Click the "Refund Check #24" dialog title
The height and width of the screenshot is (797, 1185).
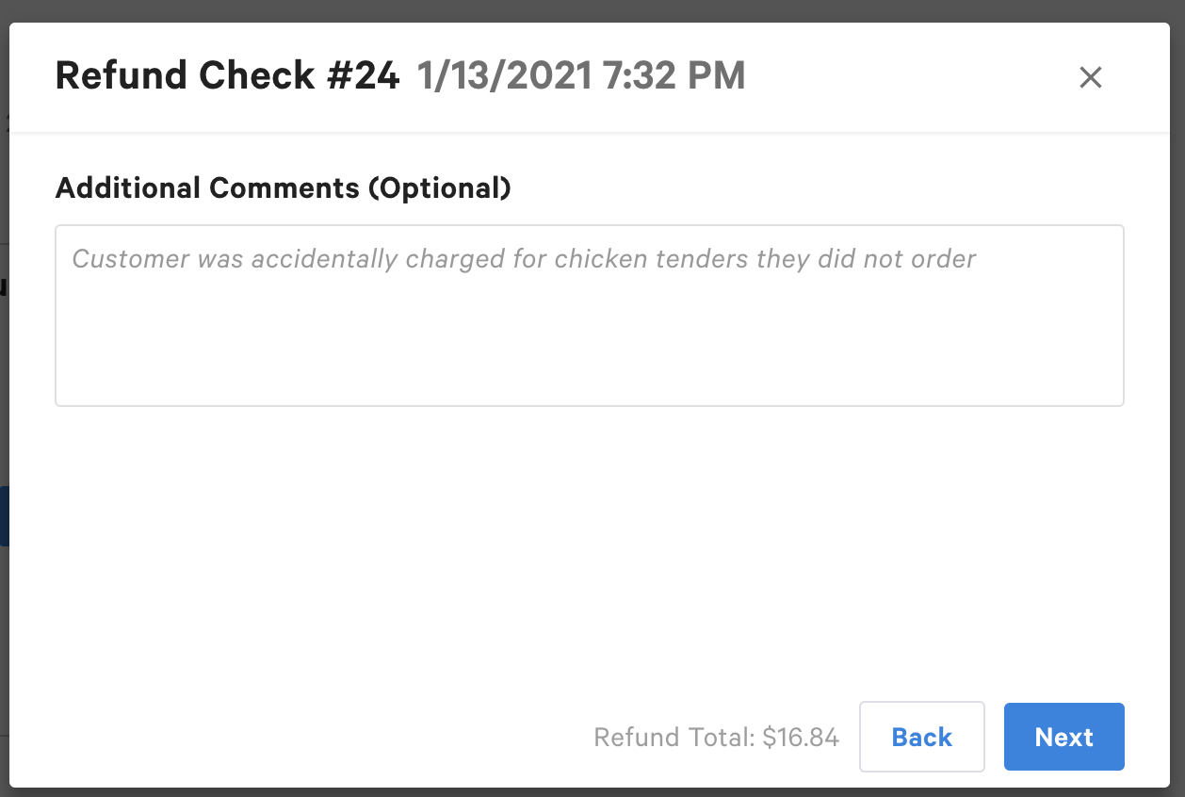click(x=227, y=76)
